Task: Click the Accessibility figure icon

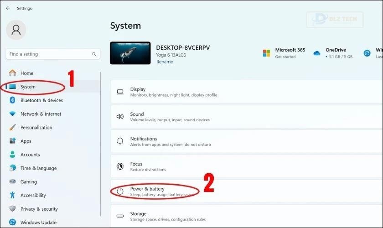Action: click(x=12, y=195)
